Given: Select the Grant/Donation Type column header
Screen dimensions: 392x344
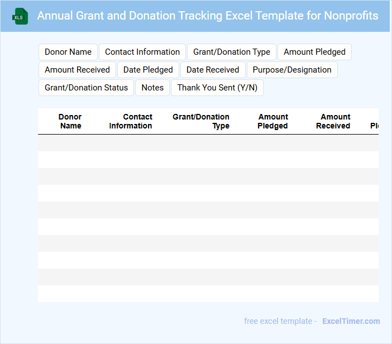Looking at the screenshot, I should (x=201, y=121).
